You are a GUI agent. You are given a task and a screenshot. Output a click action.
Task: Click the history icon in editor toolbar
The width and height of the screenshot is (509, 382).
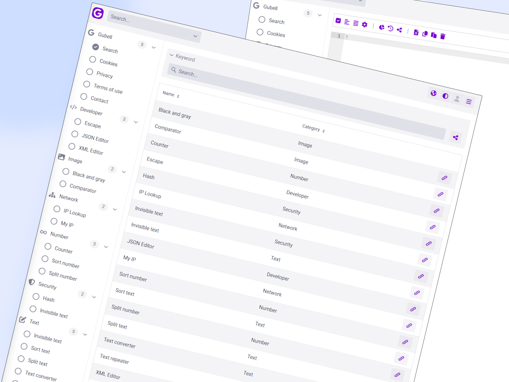[x=390, y=29]
